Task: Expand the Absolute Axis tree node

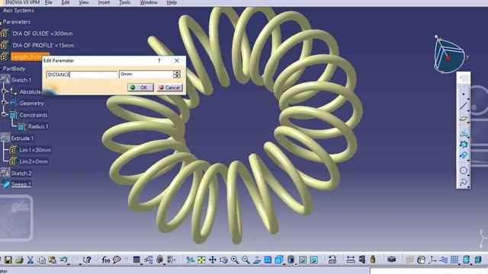Action: click(4, 91)
